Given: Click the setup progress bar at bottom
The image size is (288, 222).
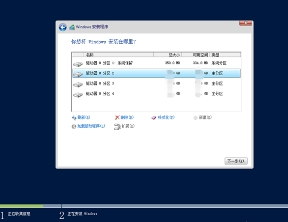Looking at the screenshot, I should coord(144,206).
